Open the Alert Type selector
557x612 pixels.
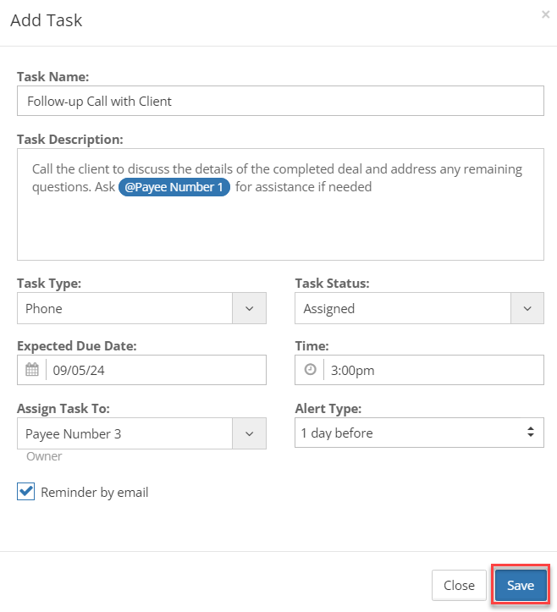[419, 433]
